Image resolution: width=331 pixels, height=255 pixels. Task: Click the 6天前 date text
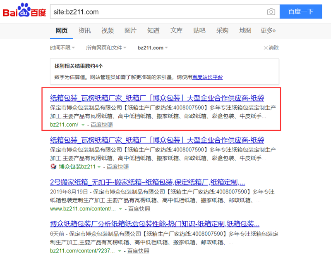pos(57,234)
